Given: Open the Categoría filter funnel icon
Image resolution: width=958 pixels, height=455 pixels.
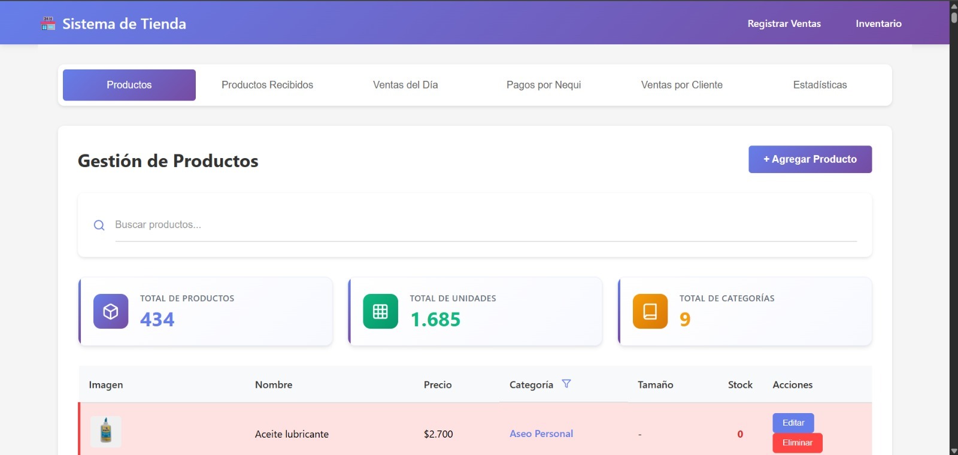Looking at the screenshot, I should coord(566,384).
